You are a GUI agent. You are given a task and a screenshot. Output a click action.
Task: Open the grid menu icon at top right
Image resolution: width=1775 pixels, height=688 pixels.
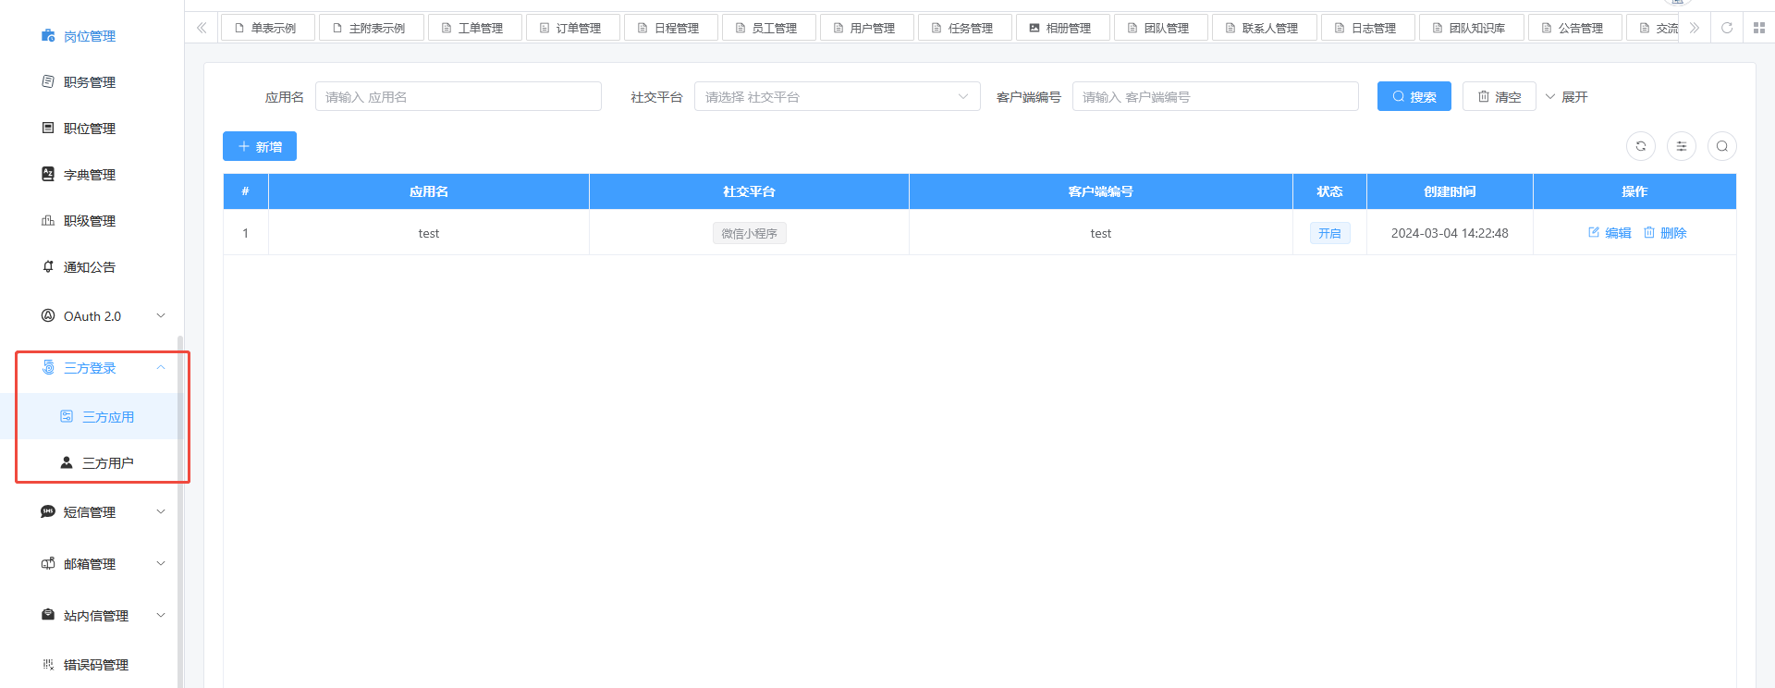click(x=1758, y=28)
